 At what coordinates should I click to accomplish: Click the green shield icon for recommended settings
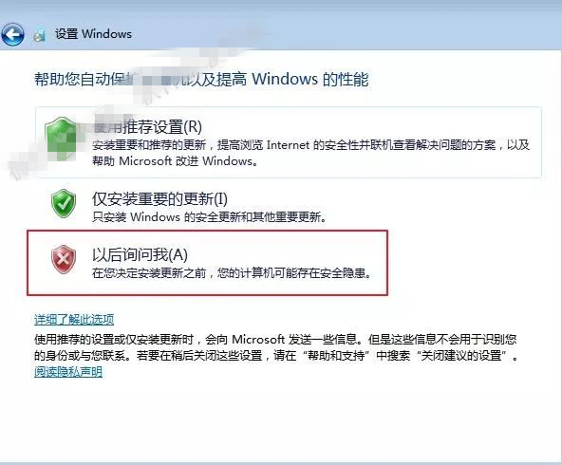click(x=61, y=139)
